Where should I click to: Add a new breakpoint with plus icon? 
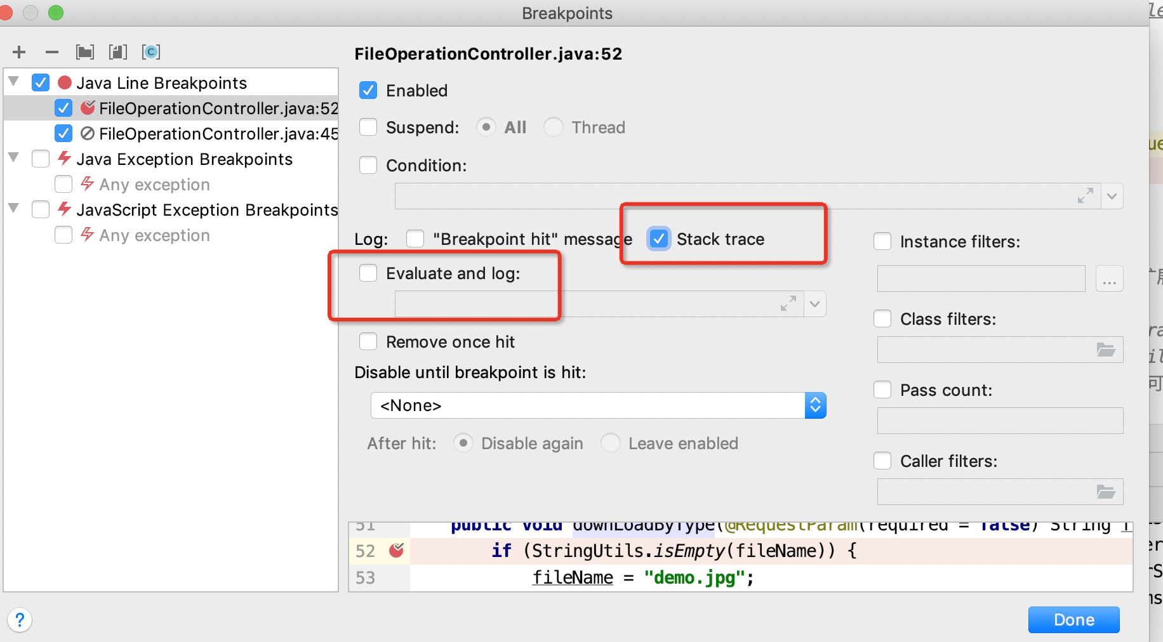(x=19, y=52)
